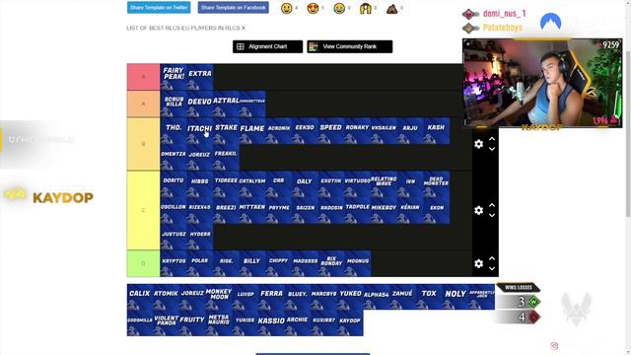Click the orange A tier label
The image size is (631, 355).
pos(143,104)
